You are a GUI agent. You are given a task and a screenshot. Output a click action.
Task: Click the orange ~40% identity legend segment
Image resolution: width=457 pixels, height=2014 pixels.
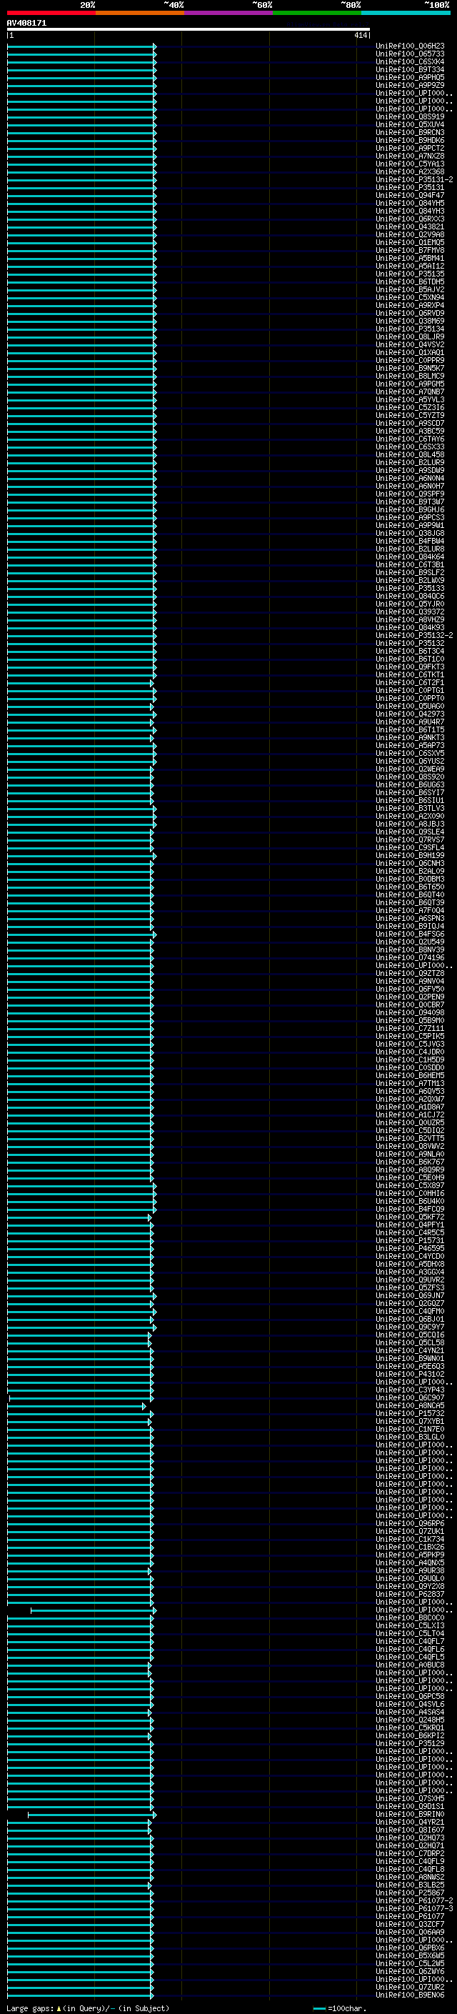pyautogui.click(x=139, y=13)
